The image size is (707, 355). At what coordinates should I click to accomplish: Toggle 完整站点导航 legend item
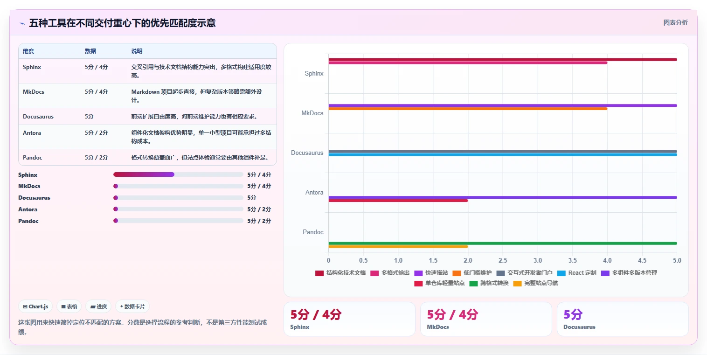tap(535, 283)
